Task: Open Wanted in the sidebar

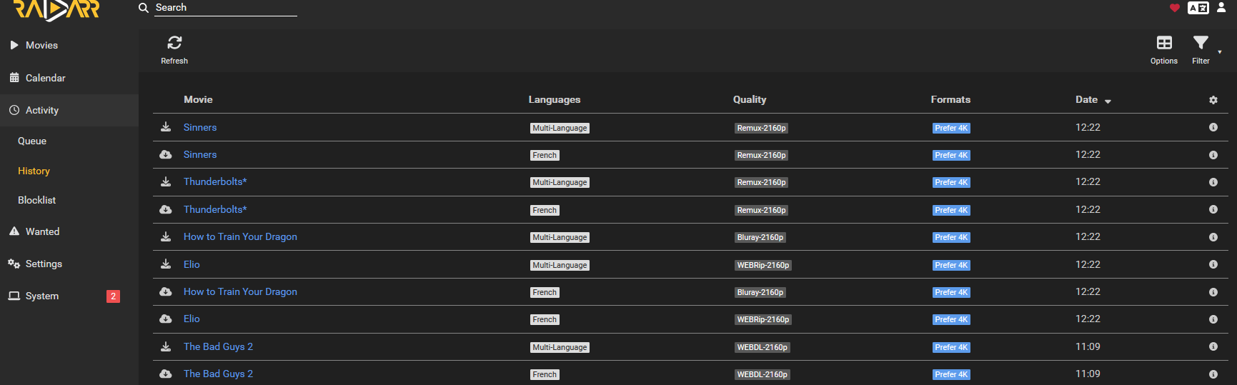Action: 69,231
